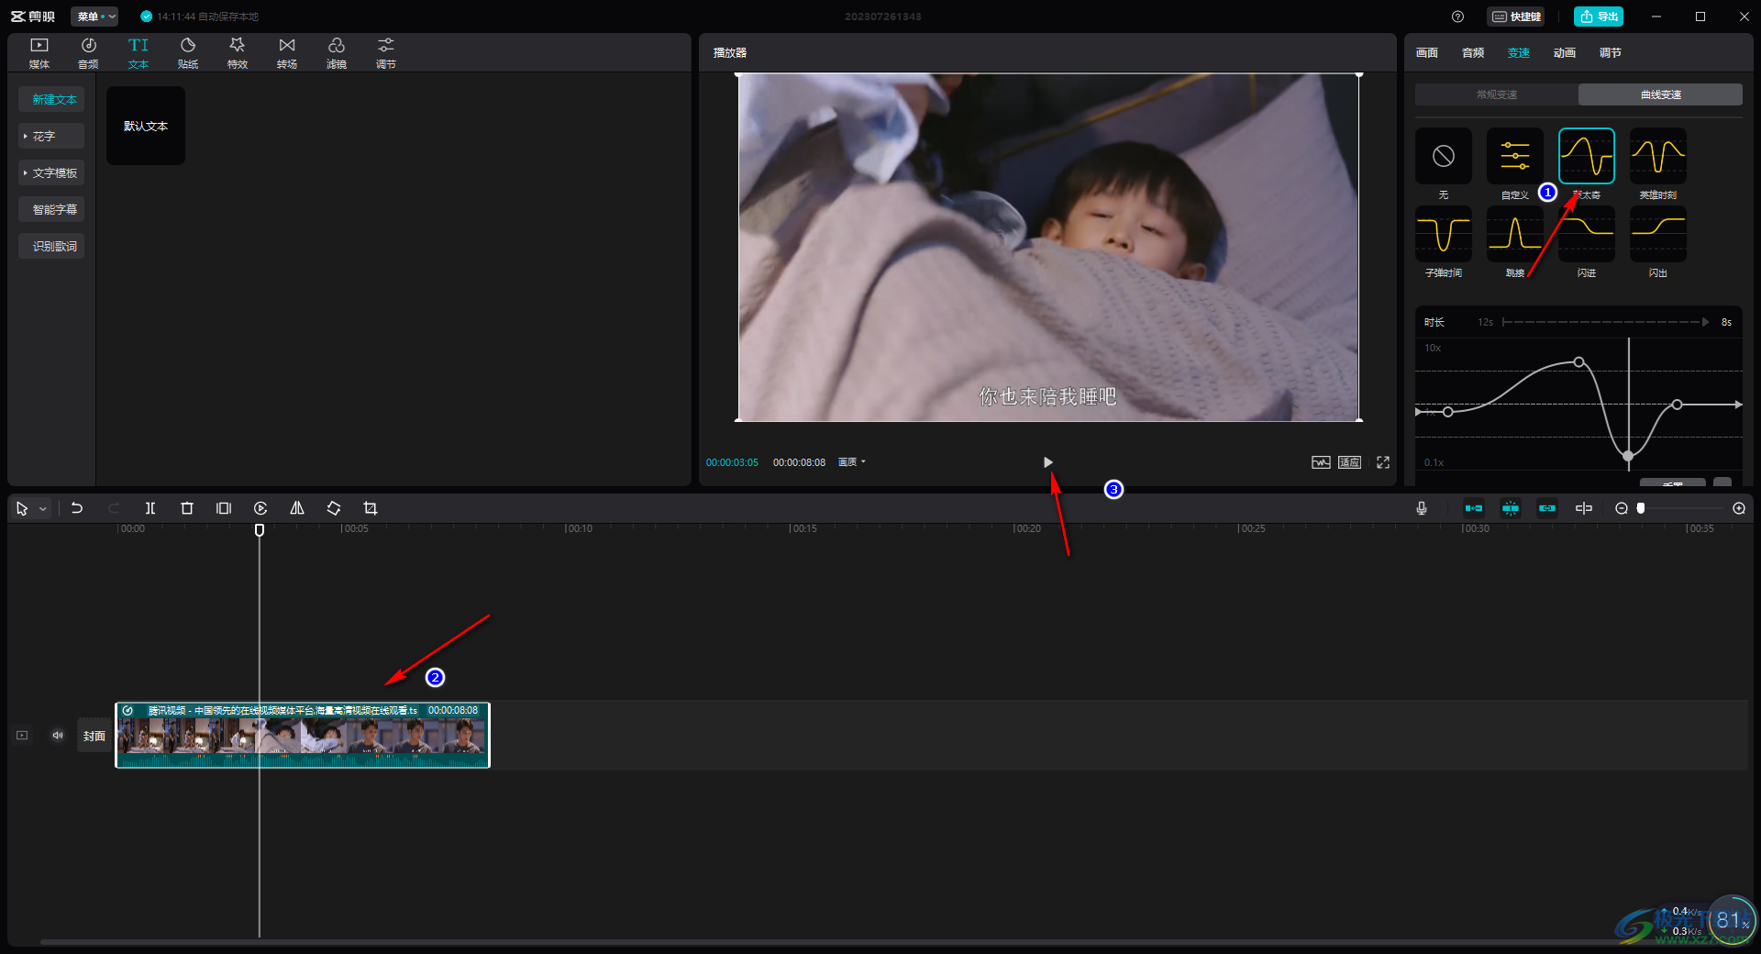The height and width of the screenshot is (954, 1761).
Task: Mute the main track audio
Action: click(58, 736)
